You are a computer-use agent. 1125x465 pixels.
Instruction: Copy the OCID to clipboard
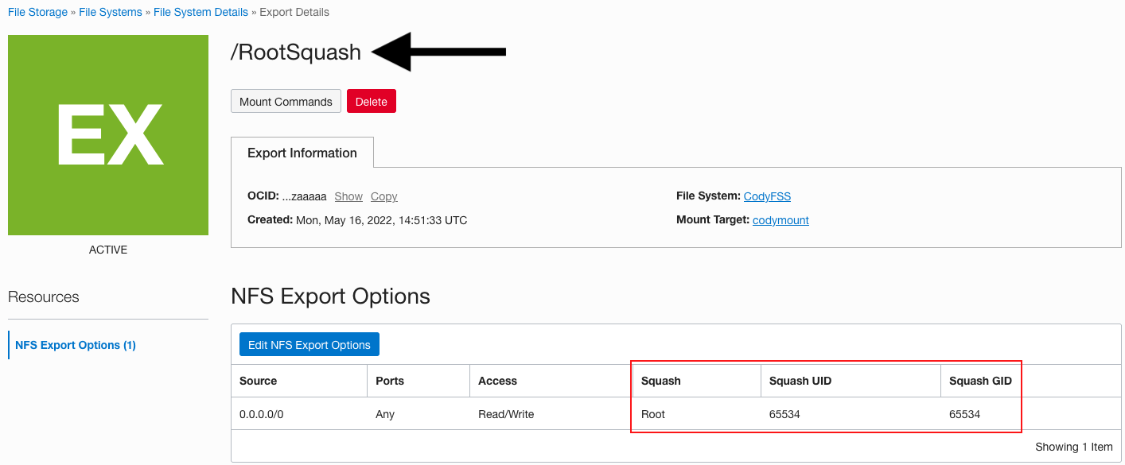click(x=383, y=196)
